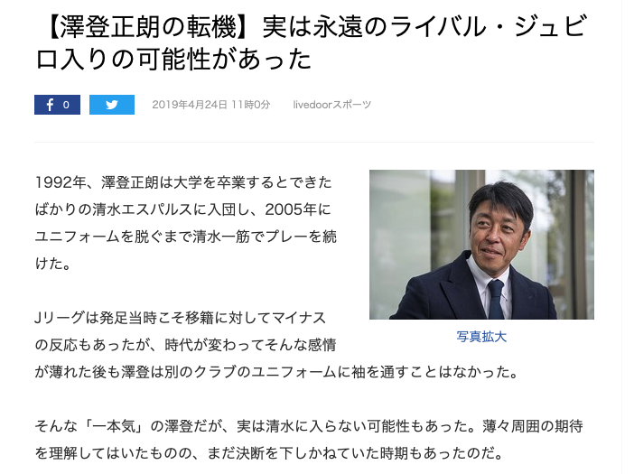This screenshot has height=474, width=634.
Task: Click the paragraph line starting Jリーグは発足当時
Action: tap(181, 318)
